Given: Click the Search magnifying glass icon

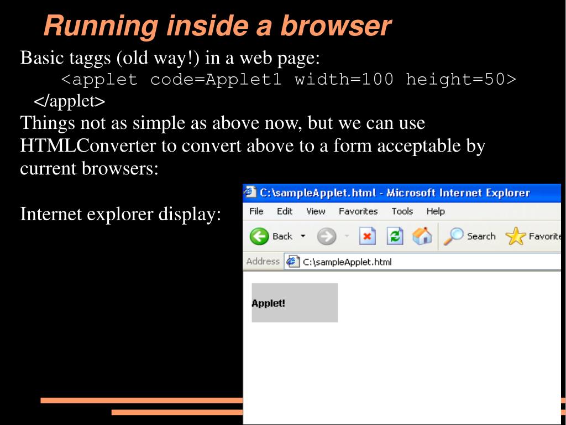Looking at the screenshot, I should point(453,236).
